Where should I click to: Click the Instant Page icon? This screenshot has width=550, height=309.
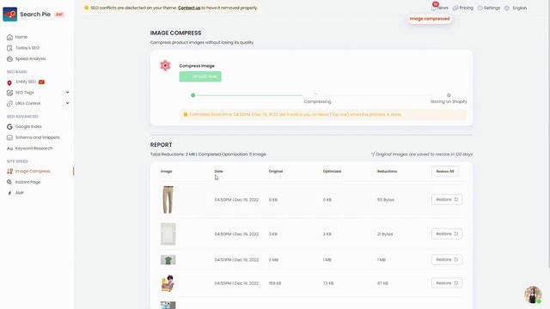9,182
